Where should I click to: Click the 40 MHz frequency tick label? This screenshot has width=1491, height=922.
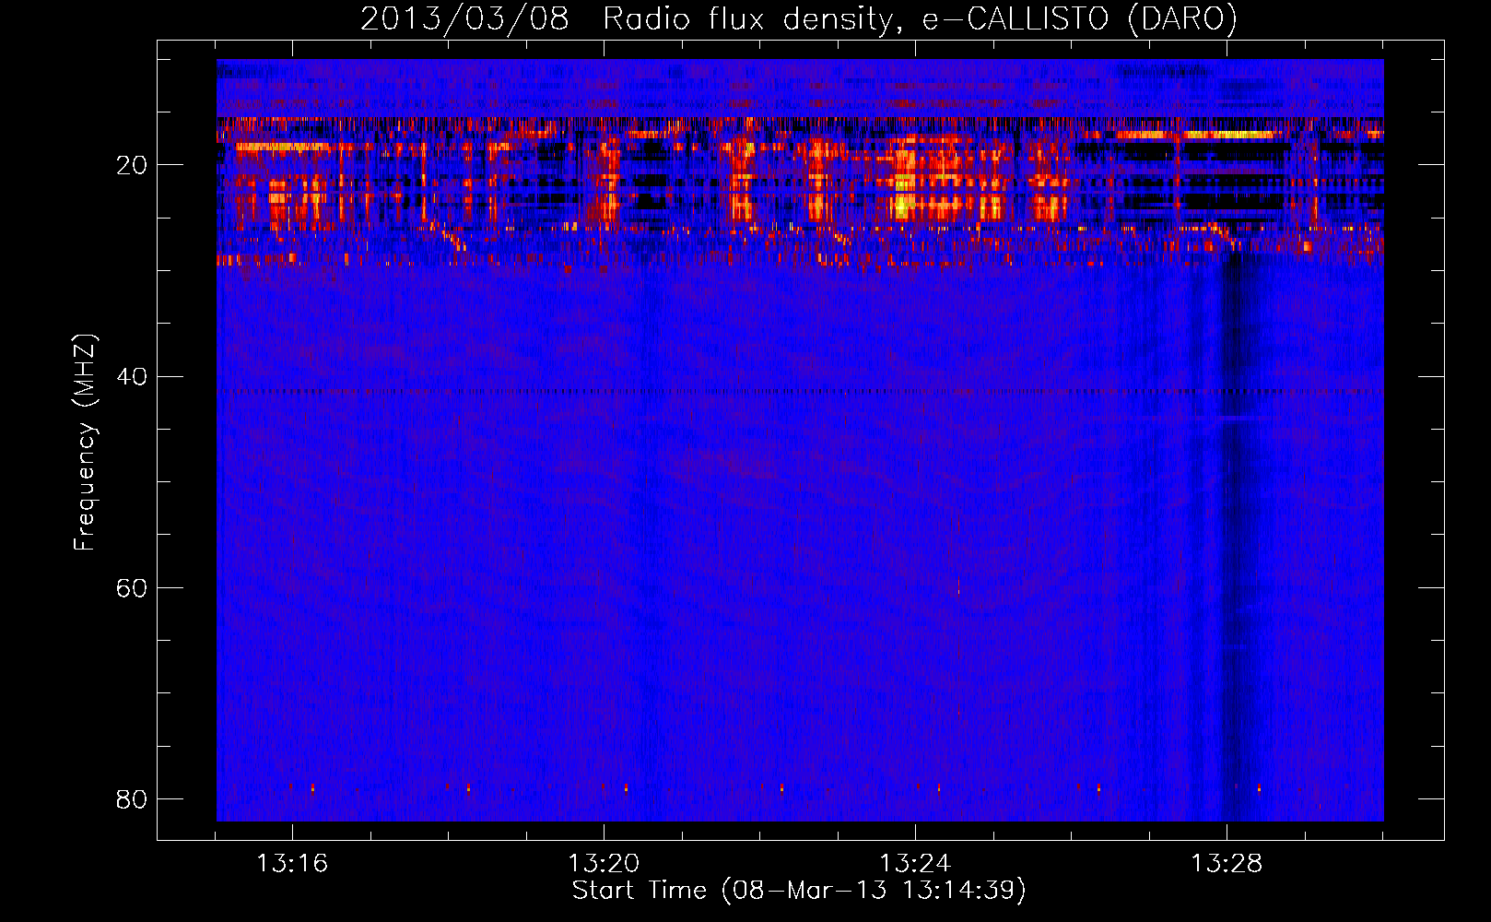pyautogui.click(x=132, y=376)
